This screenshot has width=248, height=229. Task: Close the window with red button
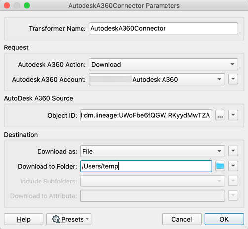coord(7,5)
